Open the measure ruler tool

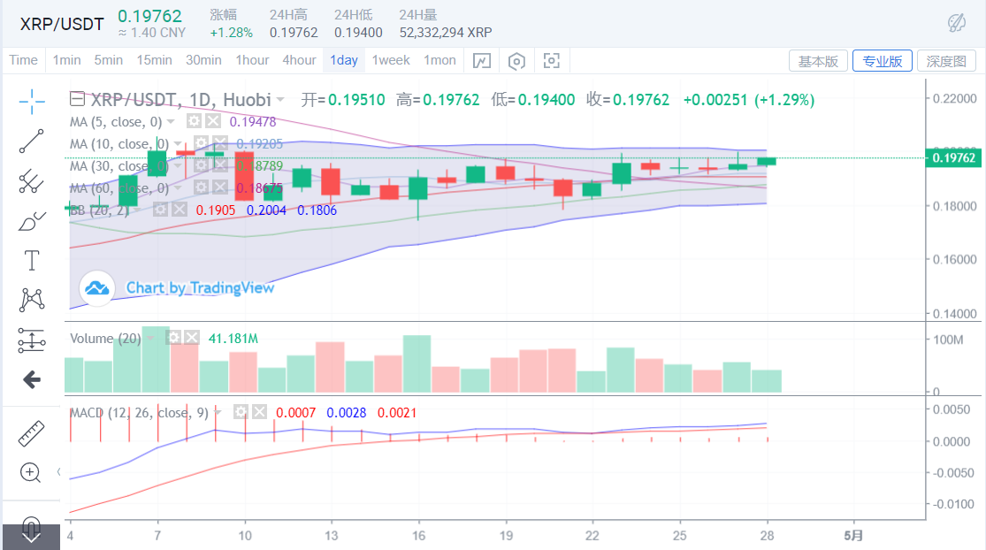[x=32, y=433]
